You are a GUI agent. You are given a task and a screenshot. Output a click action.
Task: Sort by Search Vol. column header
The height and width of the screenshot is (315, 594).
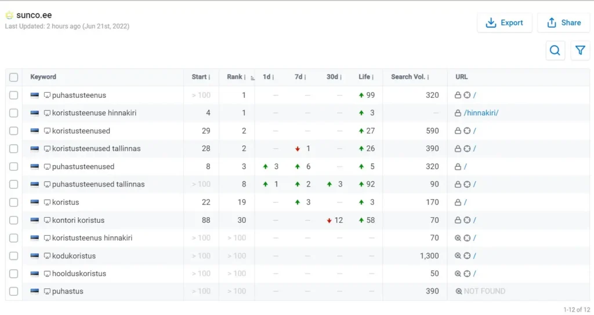coord(410,77)
